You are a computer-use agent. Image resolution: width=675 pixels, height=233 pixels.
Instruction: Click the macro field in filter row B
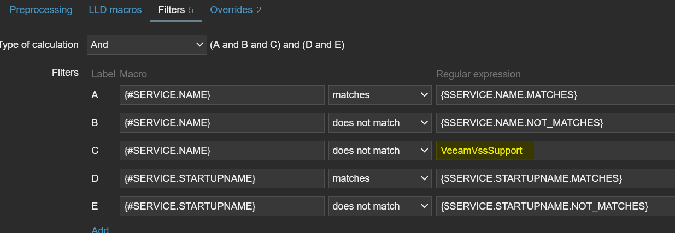[222, 123]
